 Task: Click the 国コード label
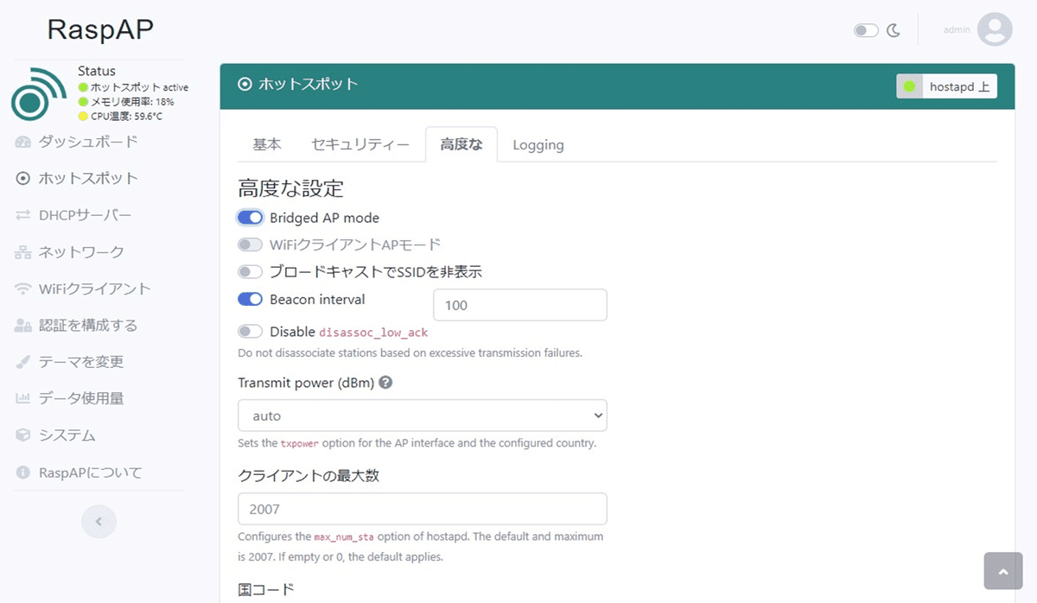[266, 589]
